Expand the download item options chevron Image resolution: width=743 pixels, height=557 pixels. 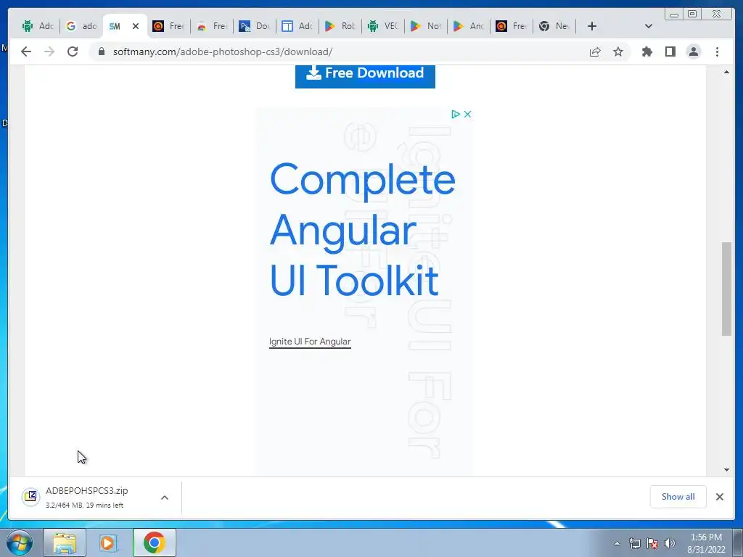pos(165,498)
